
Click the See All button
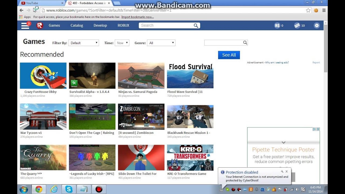click(x=229, y=55)
